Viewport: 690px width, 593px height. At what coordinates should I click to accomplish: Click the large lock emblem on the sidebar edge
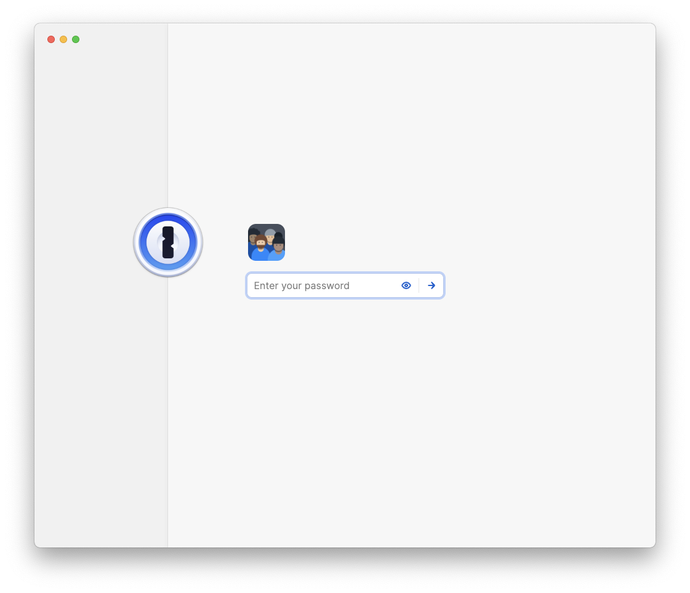(168, 242)
